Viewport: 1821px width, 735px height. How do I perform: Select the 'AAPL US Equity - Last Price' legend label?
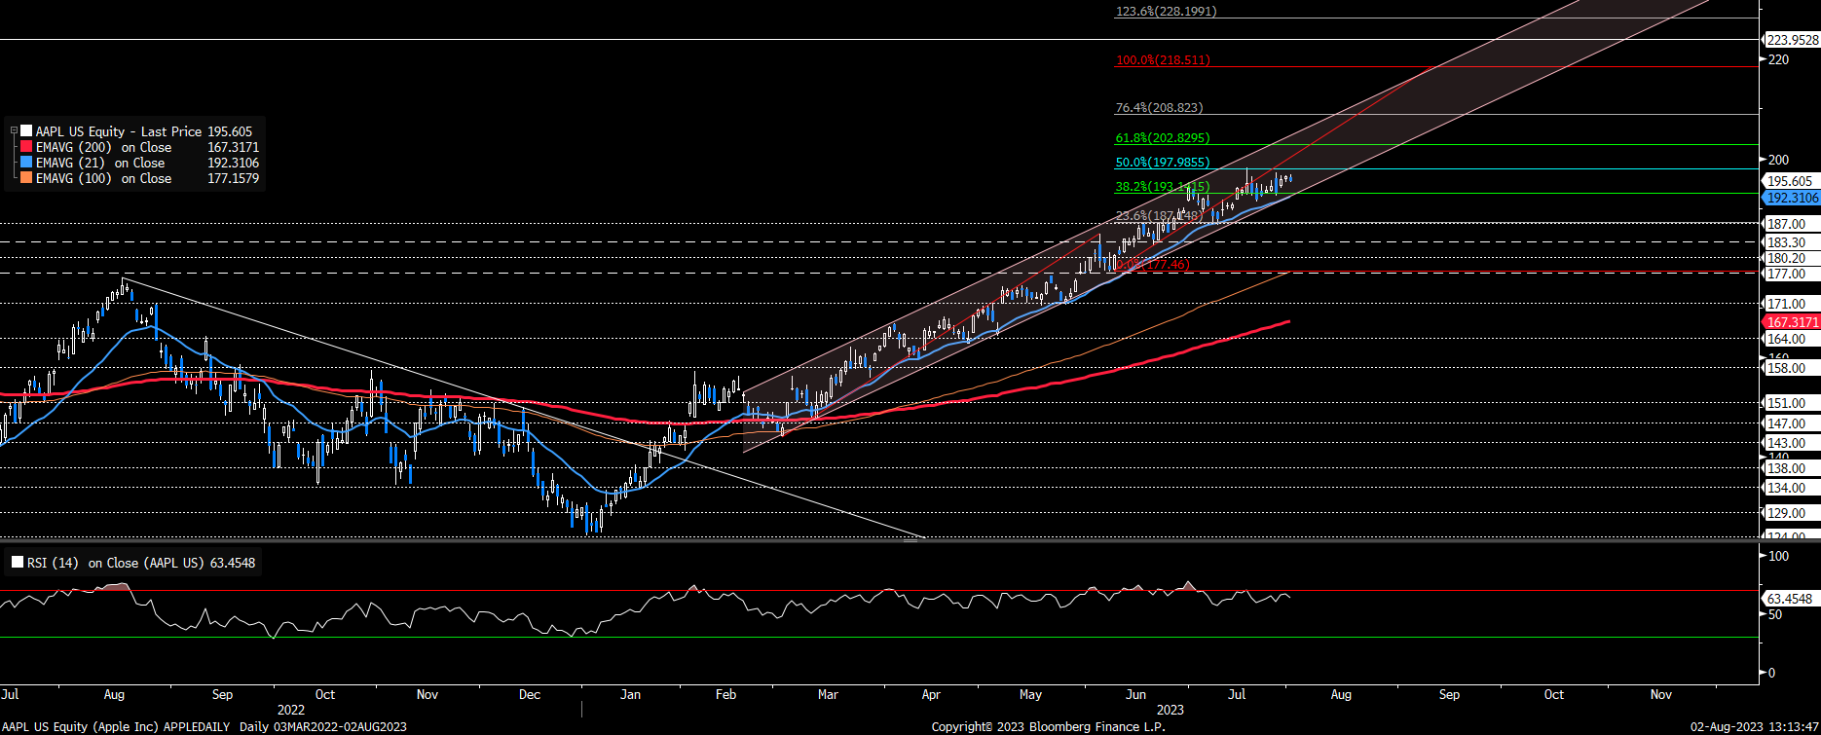point(119,131)
